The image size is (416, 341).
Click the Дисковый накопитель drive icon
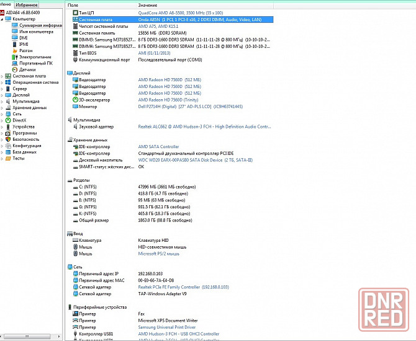[75, 161]
